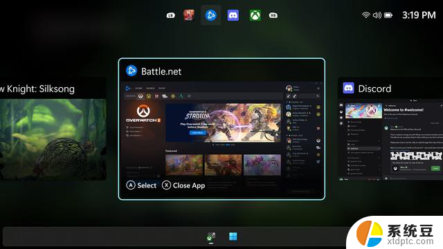
Task: Open the Hollow Knight Silksong card thumbnail
Action: (x=53, y=140)
